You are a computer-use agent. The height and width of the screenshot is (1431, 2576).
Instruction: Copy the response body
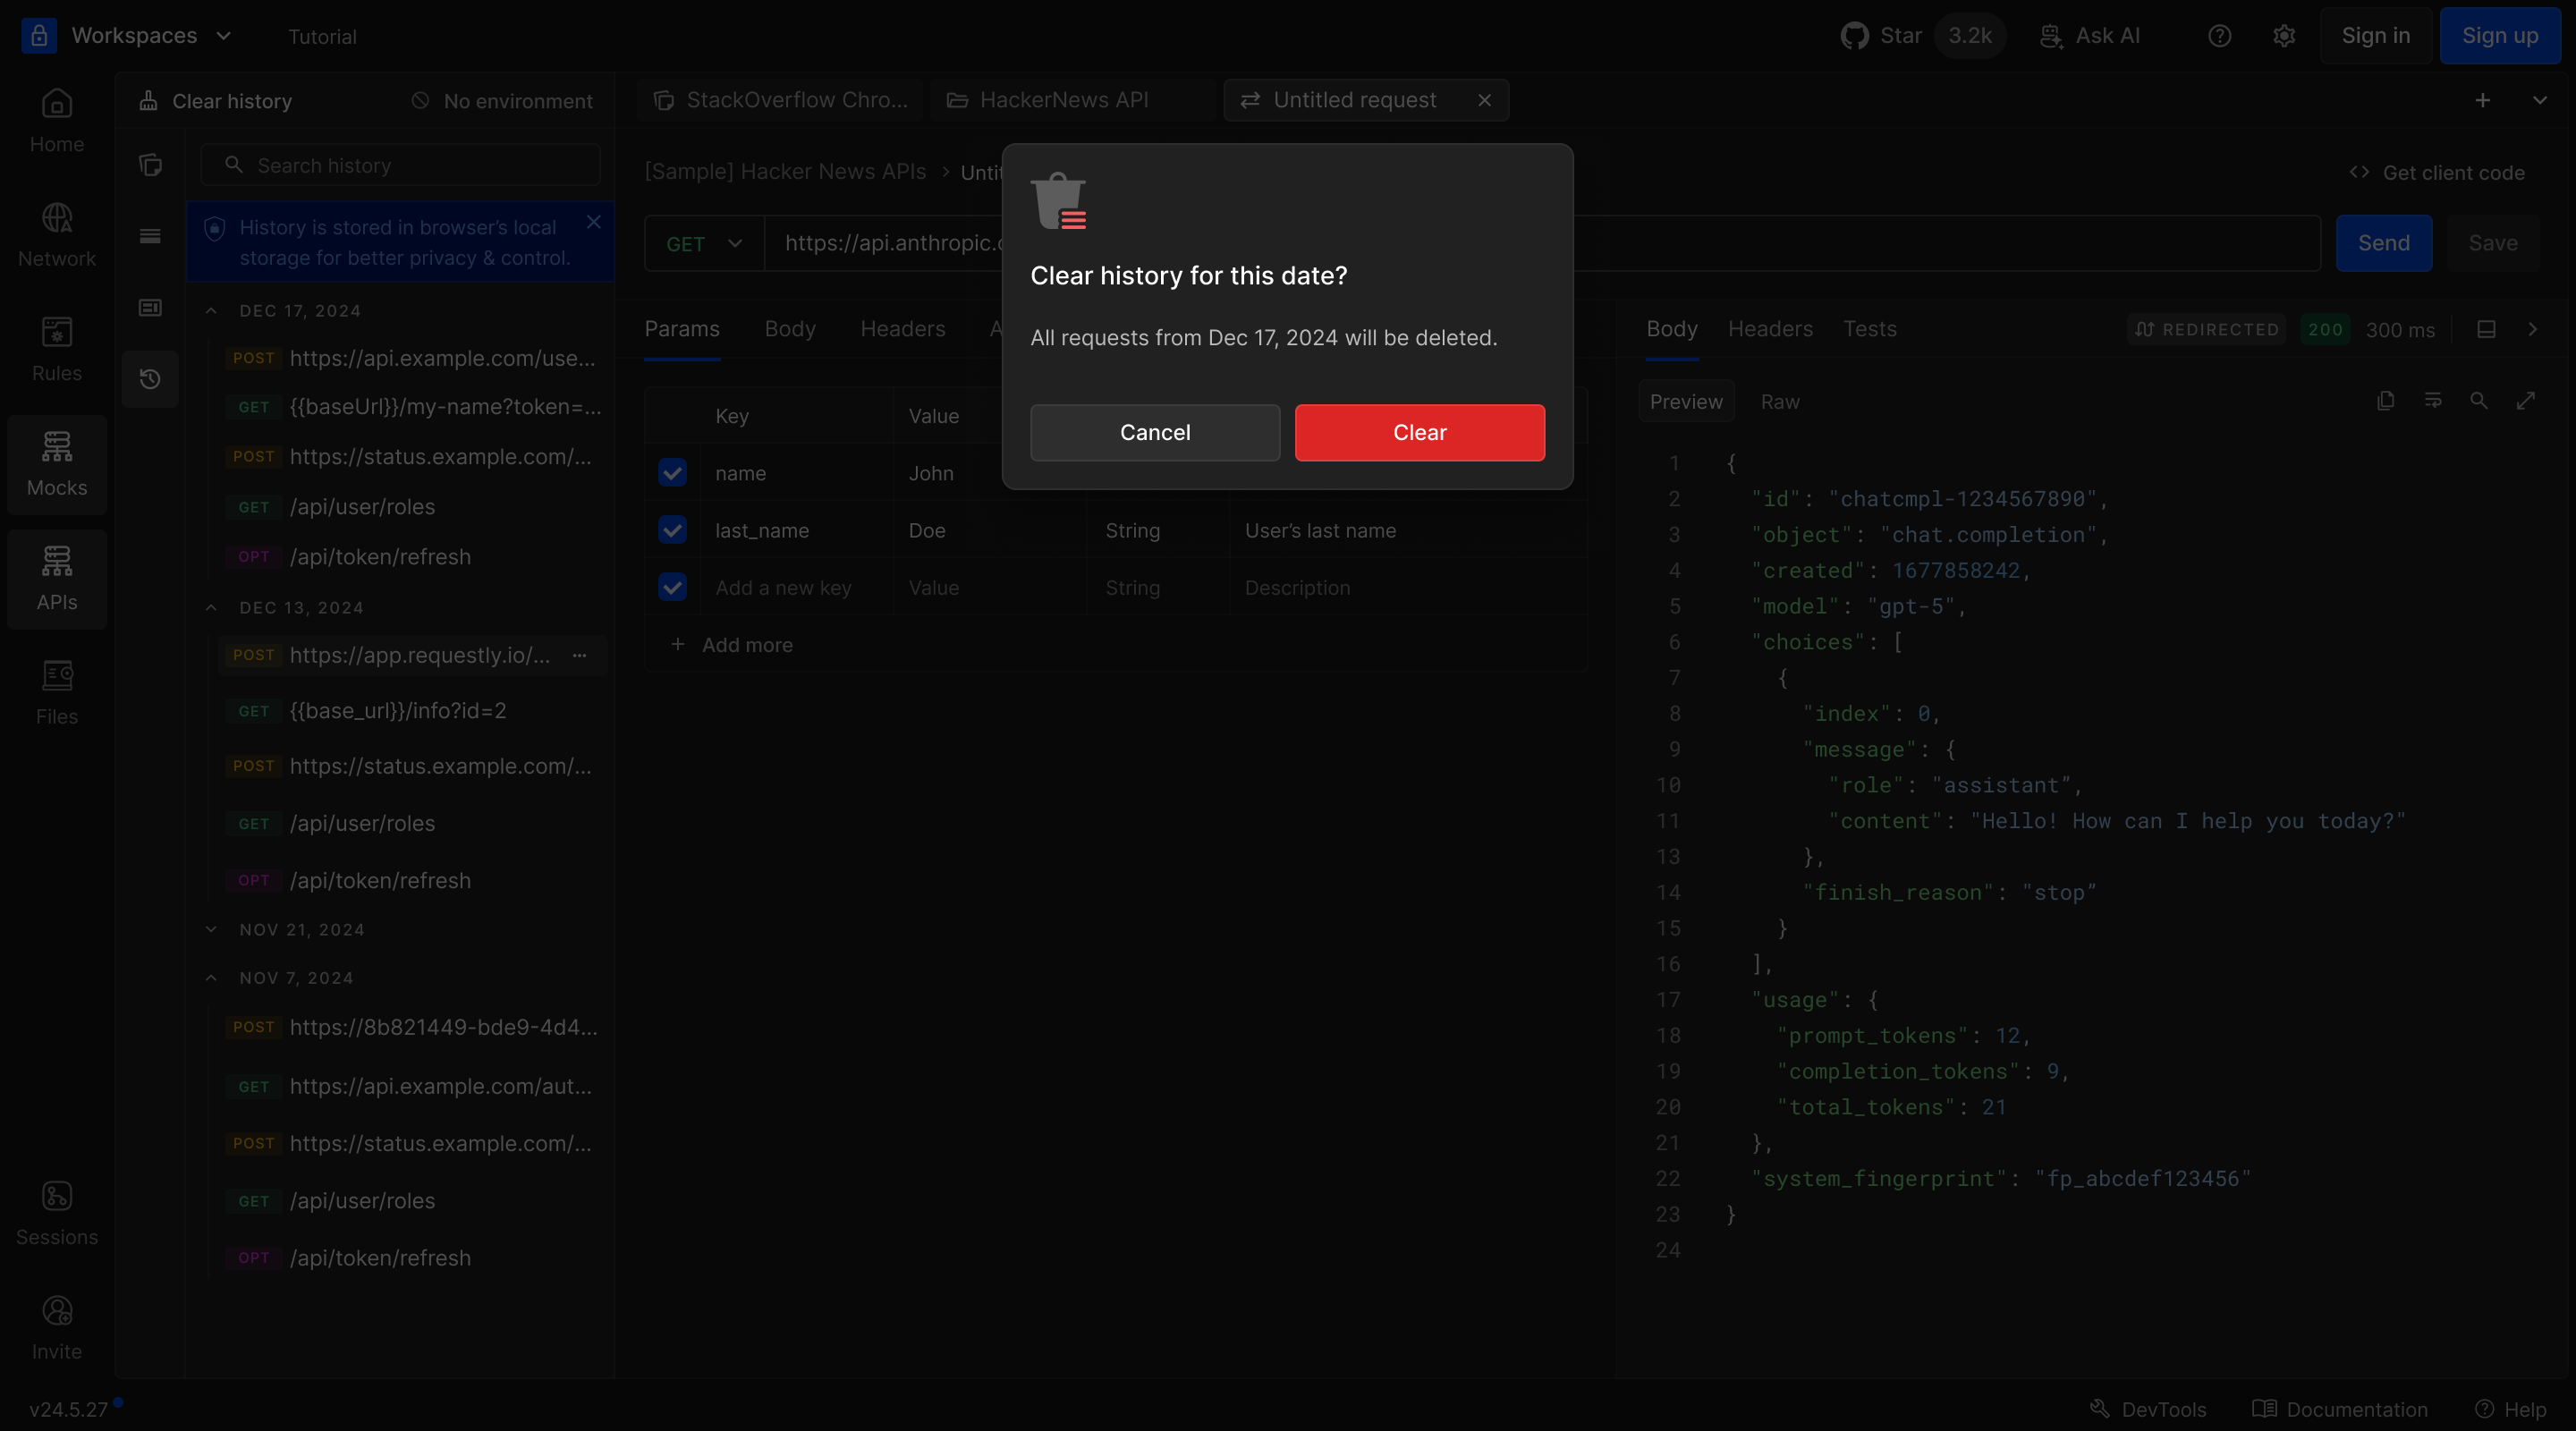click(2385, 401)
